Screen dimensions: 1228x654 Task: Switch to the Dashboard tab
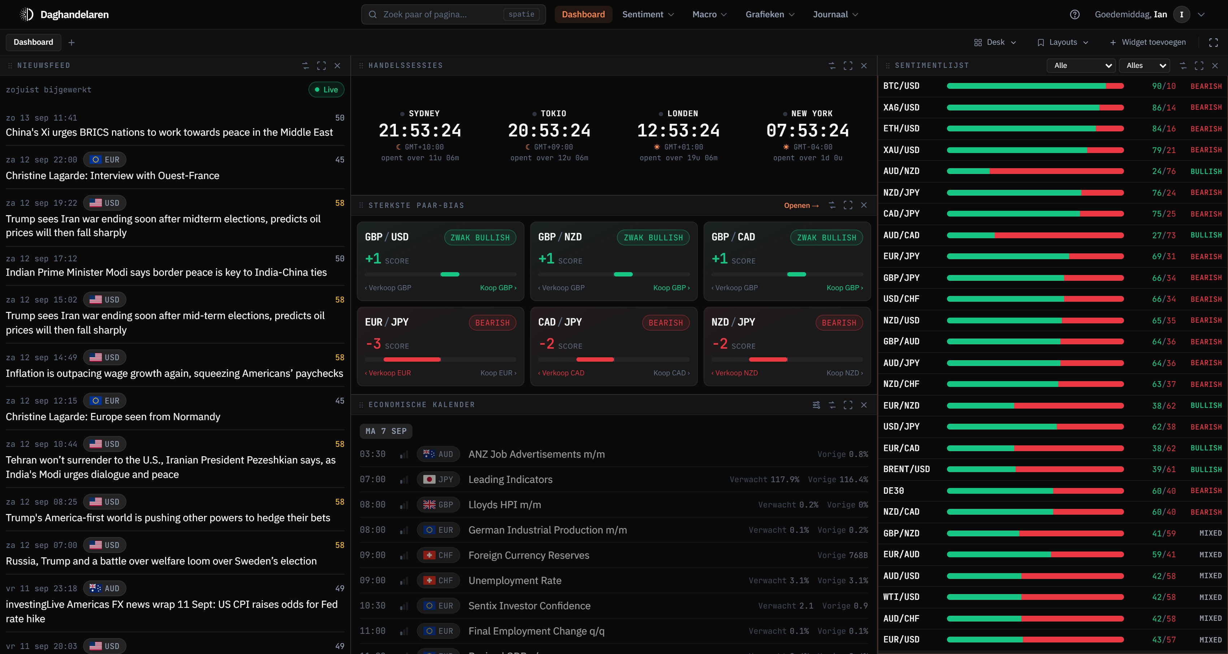33,42
